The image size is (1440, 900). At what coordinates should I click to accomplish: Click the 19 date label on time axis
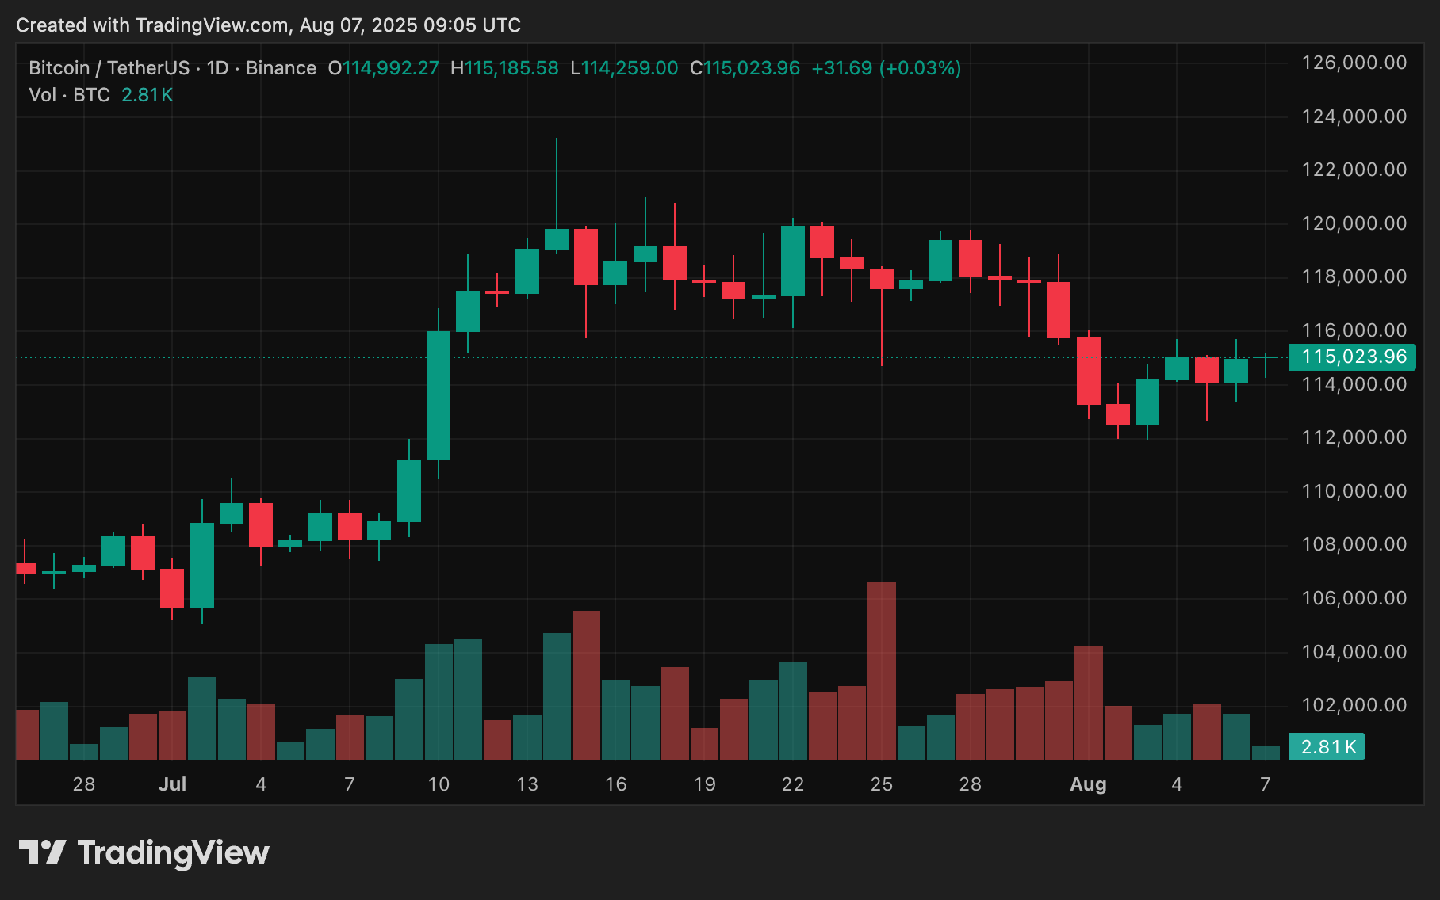(705, 784)
